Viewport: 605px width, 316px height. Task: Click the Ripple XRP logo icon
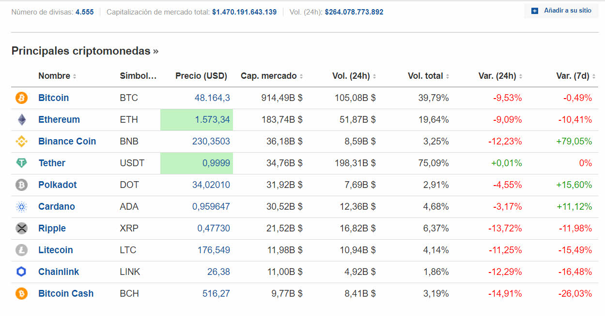coord(22,229)
